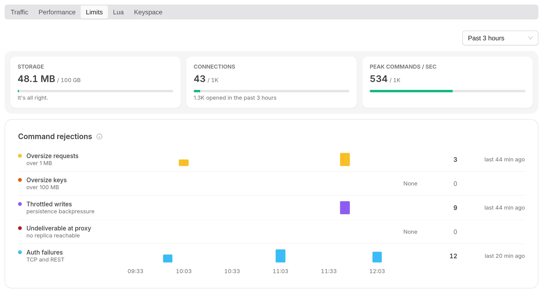This screenshot has height=293, width=543.
Task: Select the tall yellow Oversize requests bar
Action: pos(345,159)
